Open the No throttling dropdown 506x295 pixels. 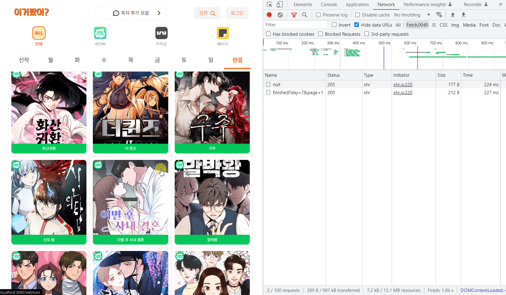click(412, 15)
